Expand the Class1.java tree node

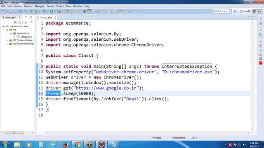click(15, 37)
